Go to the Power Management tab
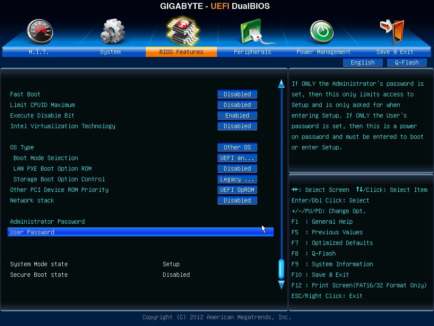This screenshot has height=326, width=434. [323, 52]
